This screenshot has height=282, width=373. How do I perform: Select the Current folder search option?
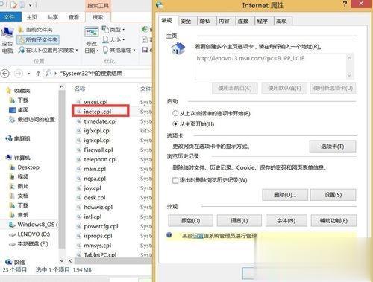(x=36, y=30)
